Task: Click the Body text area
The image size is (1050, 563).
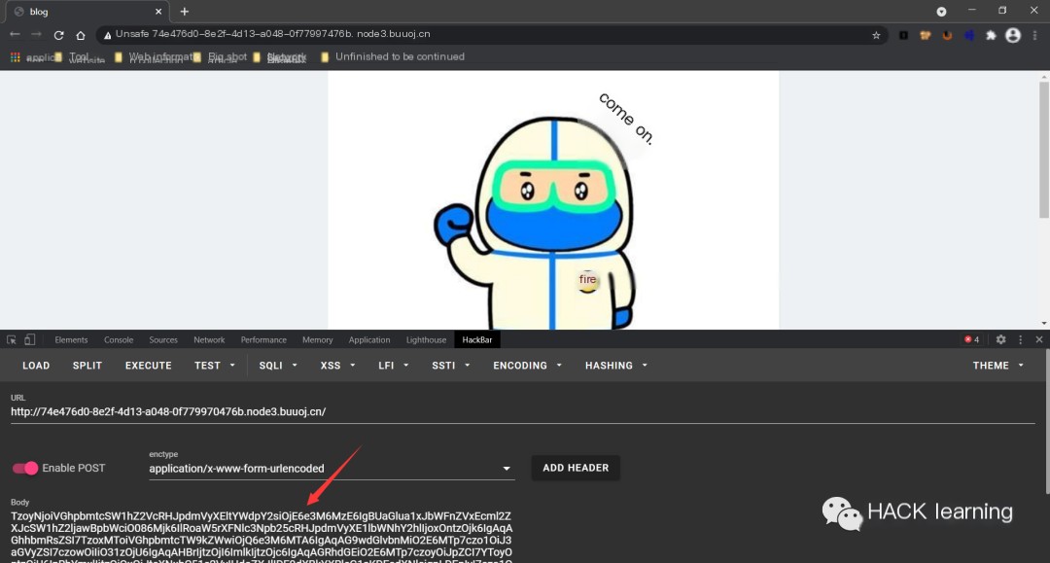Action: [262, 536]
